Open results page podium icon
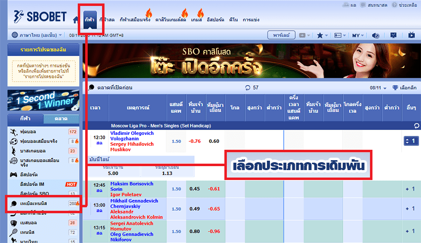 click(x=346, y=5)
